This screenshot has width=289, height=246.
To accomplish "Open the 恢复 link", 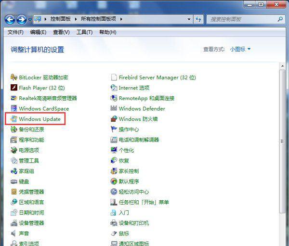I will [x=124, y=161].
